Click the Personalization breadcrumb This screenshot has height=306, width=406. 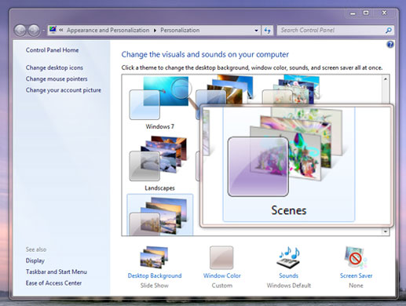(180, 31)
